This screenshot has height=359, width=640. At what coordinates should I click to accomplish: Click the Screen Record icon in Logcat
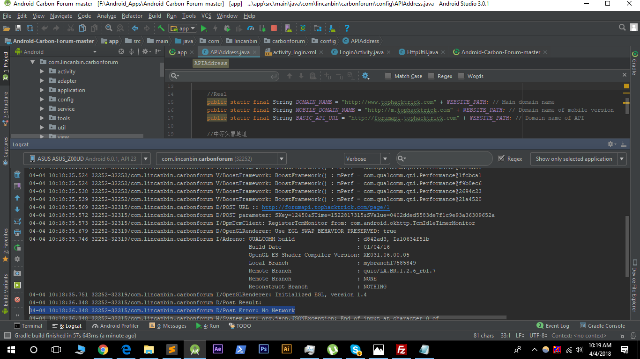[17, 285]
